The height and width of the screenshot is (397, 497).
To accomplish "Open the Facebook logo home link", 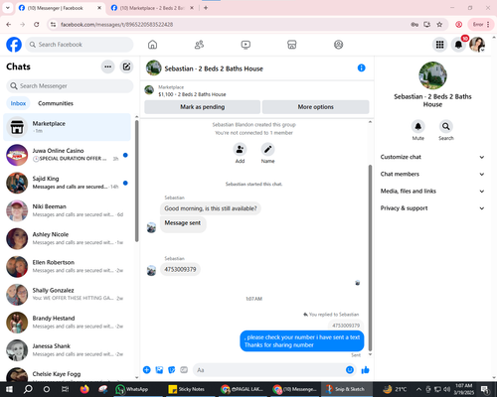I will (x=14, y=45).
